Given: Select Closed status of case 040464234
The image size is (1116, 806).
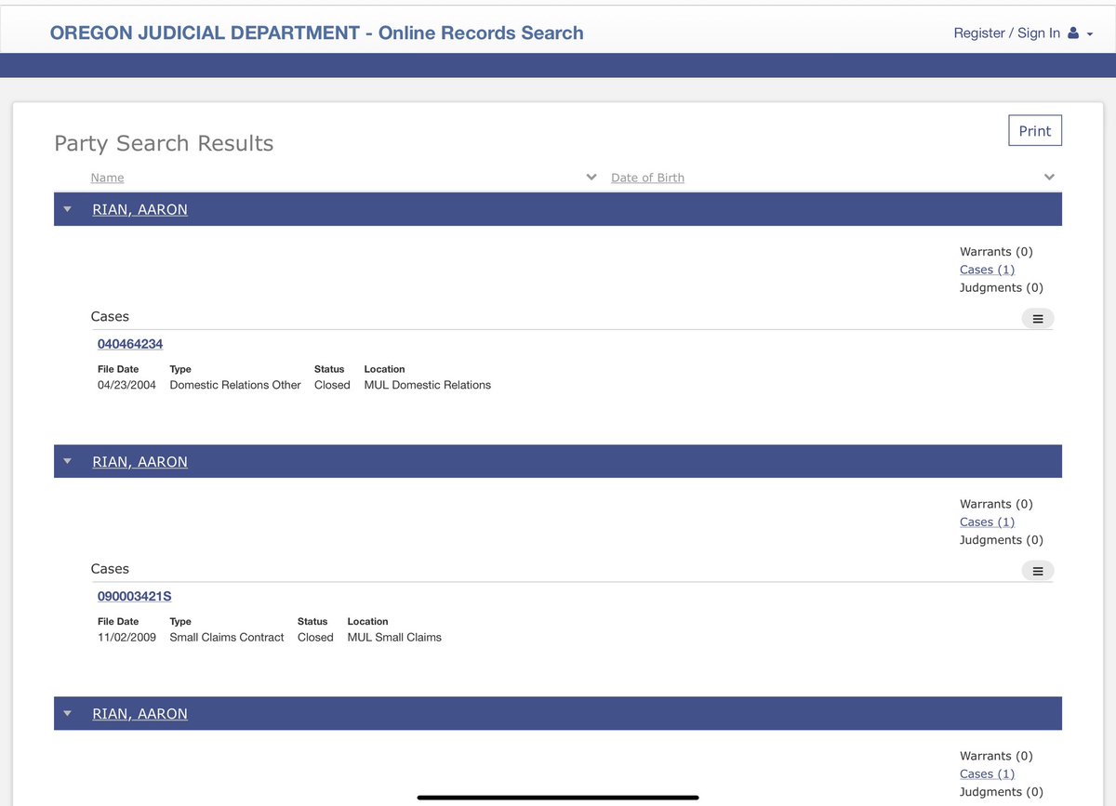Looking at the screenshot, I should [332, 385].
